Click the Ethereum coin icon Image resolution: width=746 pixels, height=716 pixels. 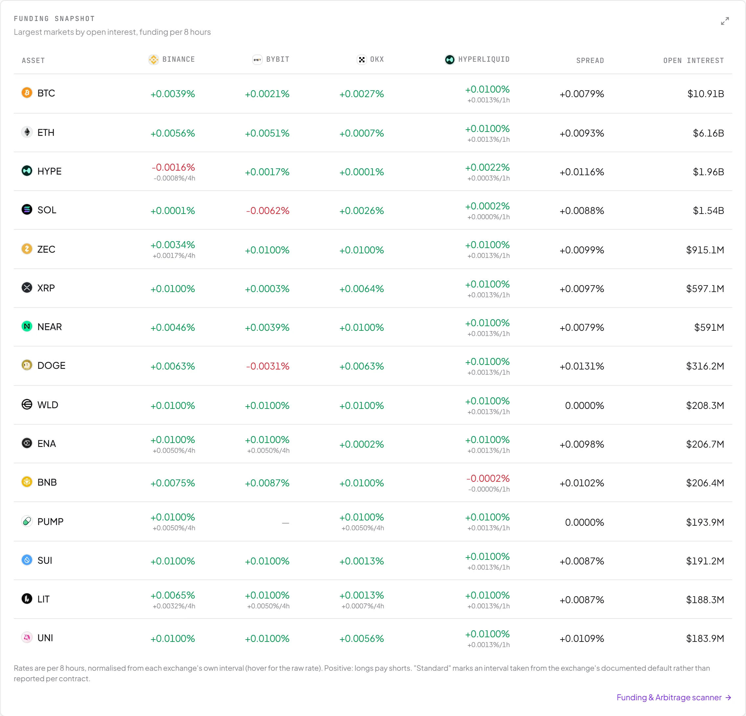(27, 132)
